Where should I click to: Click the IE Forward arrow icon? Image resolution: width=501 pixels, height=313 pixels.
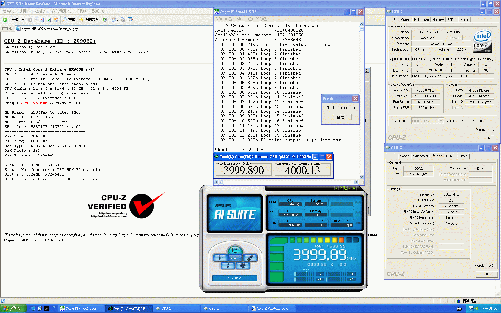pos(30,20)
